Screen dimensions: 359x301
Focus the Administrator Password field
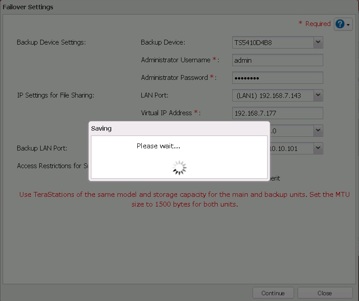pos(277,78)
